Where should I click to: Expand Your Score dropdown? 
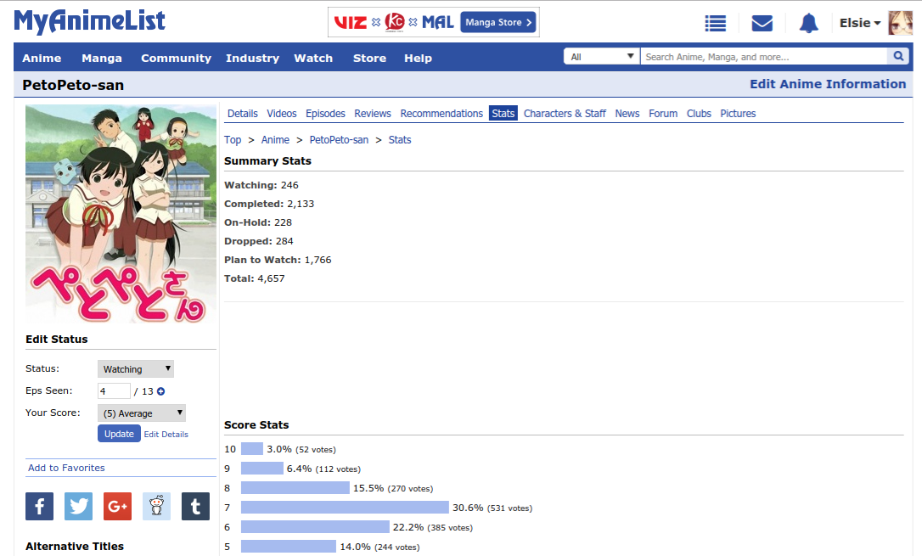click(x=141, y=413)
